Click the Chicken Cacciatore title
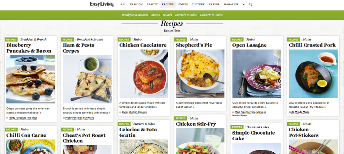This screenshot has width=344, height=154. pos(143,45)
